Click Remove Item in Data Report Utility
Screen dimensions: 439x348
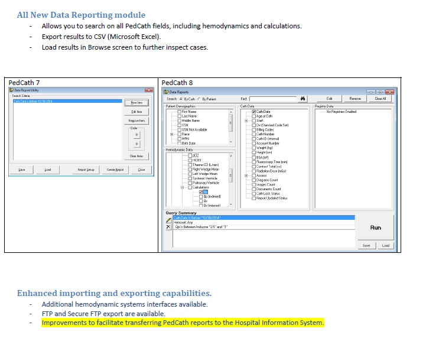coord(136,121)
